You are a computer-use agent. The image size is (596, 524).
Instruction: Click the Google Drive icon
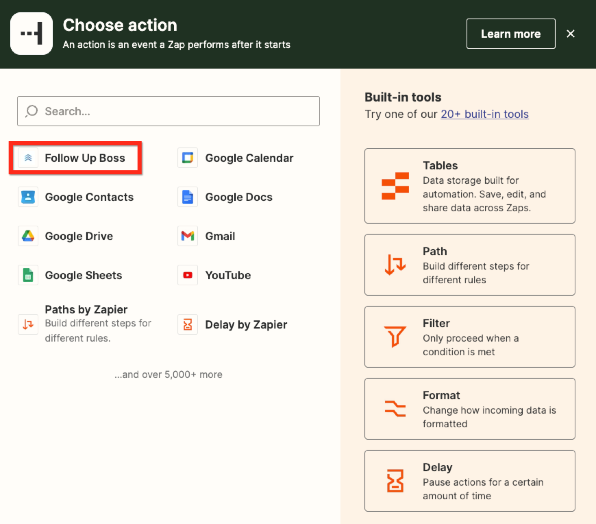coord(28,236)
